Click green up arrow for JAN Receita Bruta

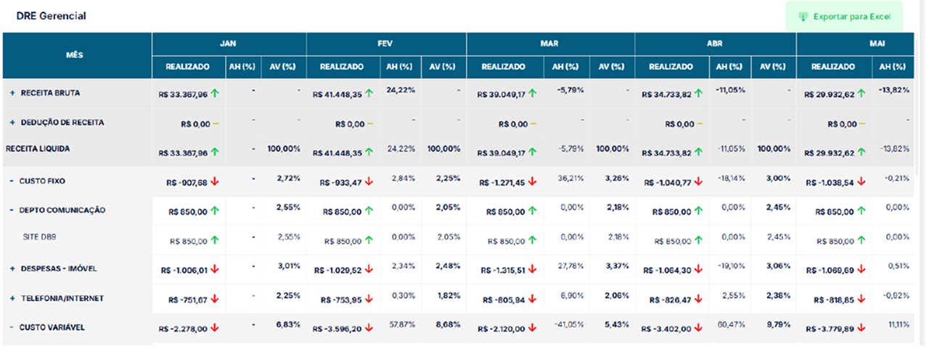tap(216, 94)
